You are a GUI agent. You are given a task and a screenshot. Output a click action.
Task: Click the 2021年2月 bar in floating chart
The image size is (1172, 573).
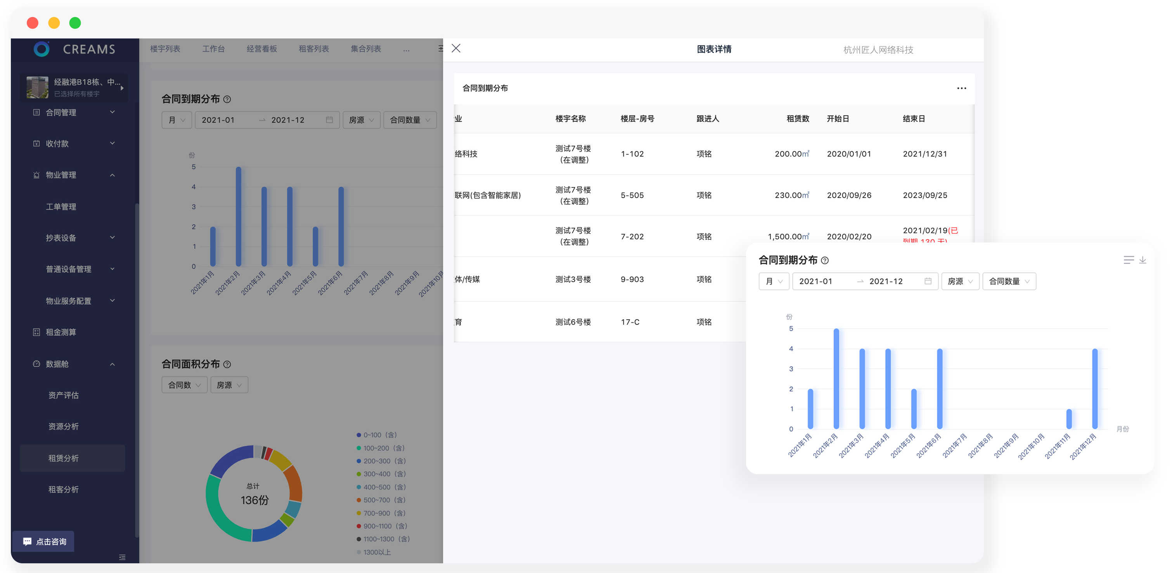click(x=836, y=379)
